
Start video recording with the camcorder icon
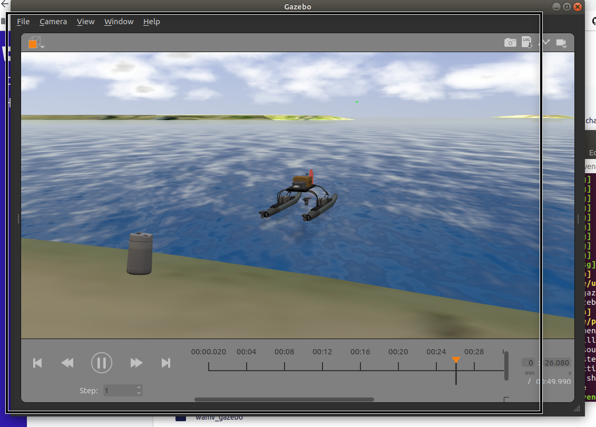pos(561,42)
